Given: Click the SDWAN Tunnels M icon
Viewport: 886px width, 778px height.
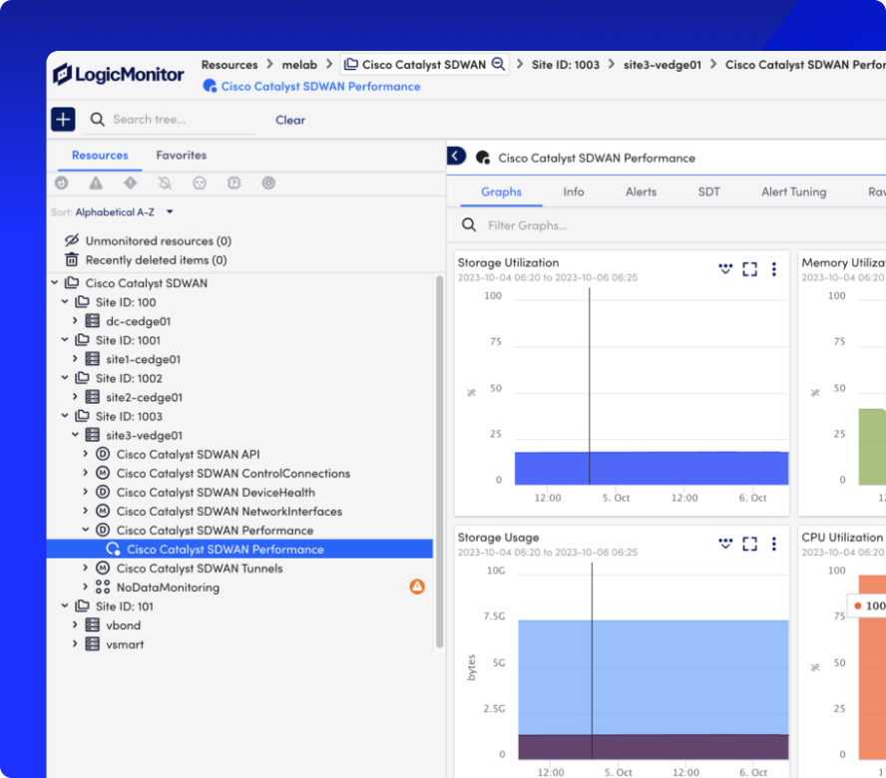Looking at the screenshot, I should click(103, 568).
